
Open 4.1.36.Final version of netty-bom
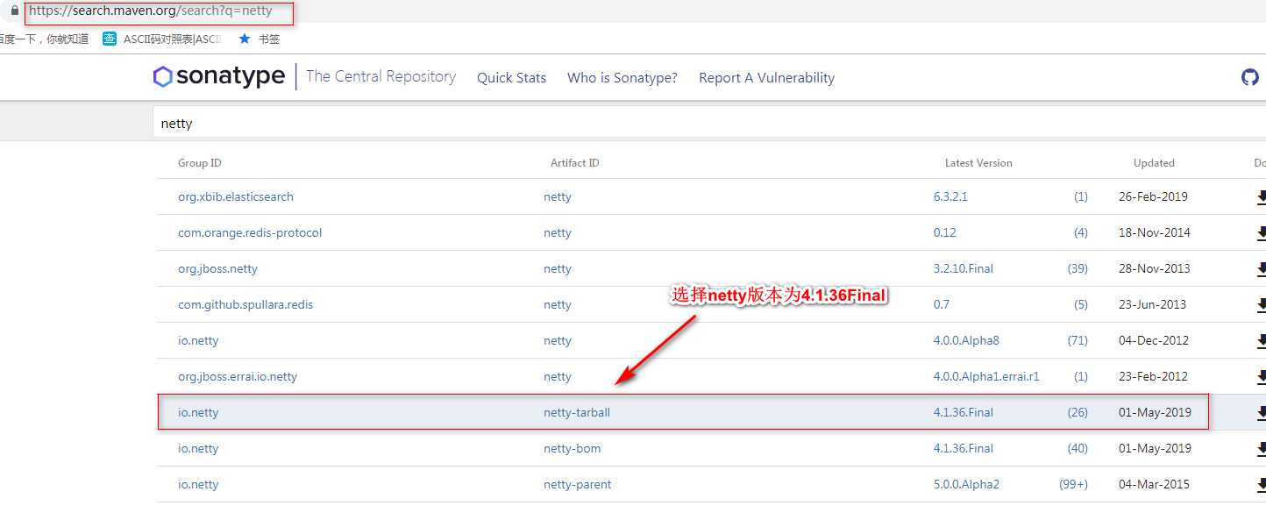964,448
